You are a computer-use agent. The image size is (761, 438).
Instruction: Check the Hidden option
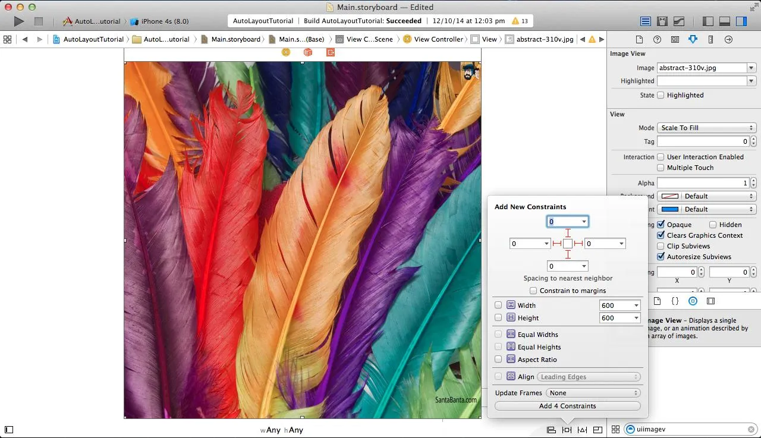(x=713, y=225)
